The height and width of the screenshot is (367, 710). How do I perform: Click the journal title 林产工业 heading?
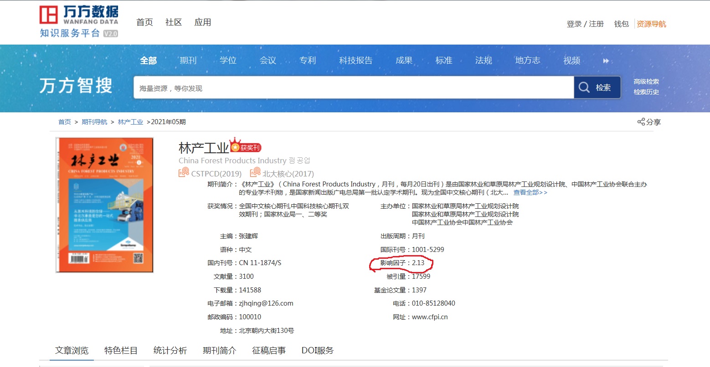tap(204, 148)
